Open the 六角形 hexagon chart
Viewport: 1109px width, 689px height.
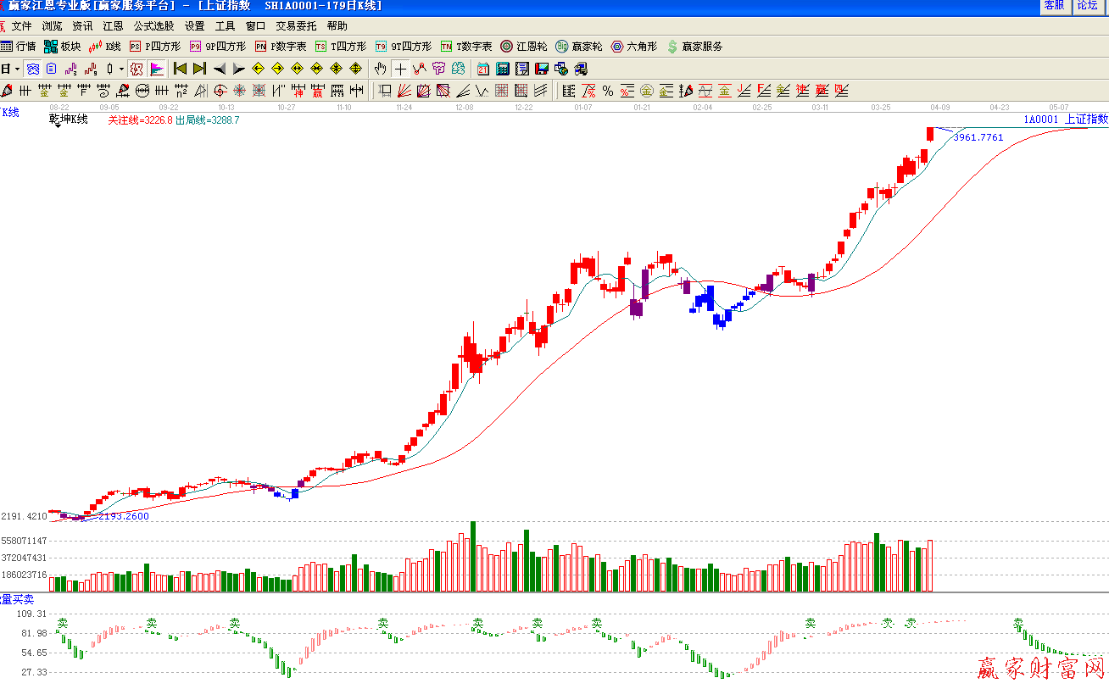click(x=633, y=47)
